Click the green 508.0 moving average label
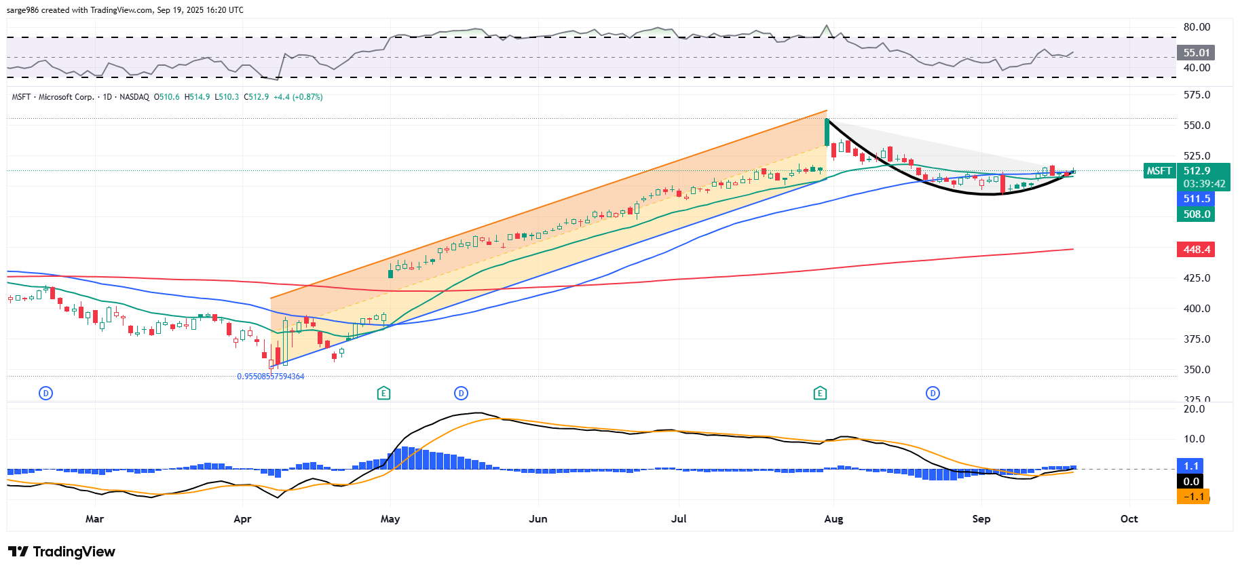This screenshot has height=572, width=1240. [x=1196, y=214]
